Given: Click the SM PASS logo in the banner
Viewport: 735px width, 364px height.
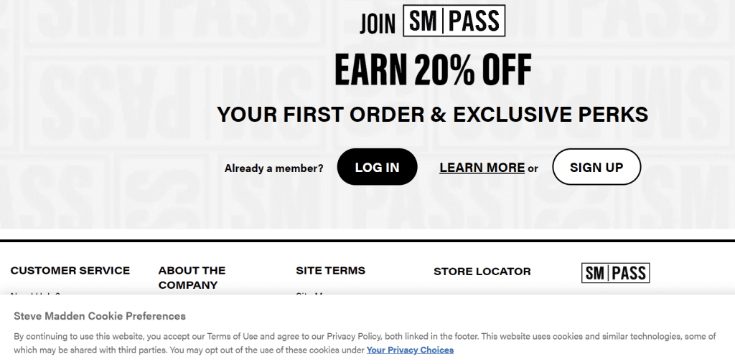Looking at the screenshot, I should coord(454,21).
